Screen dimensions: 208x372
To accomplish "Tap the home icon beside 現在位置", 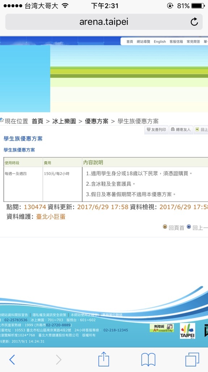I will 2,120.
